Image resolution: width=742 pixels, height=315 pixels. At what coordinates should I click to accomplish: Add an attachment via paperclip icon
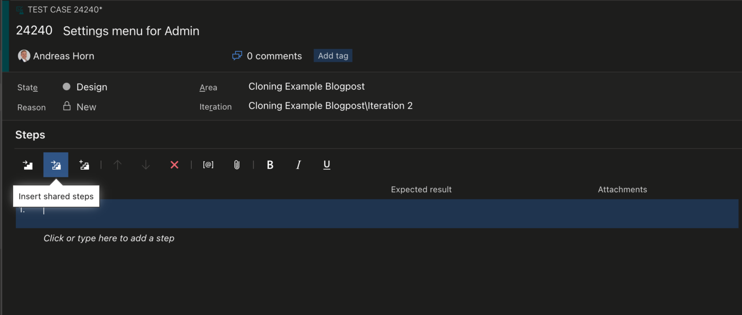237,165
